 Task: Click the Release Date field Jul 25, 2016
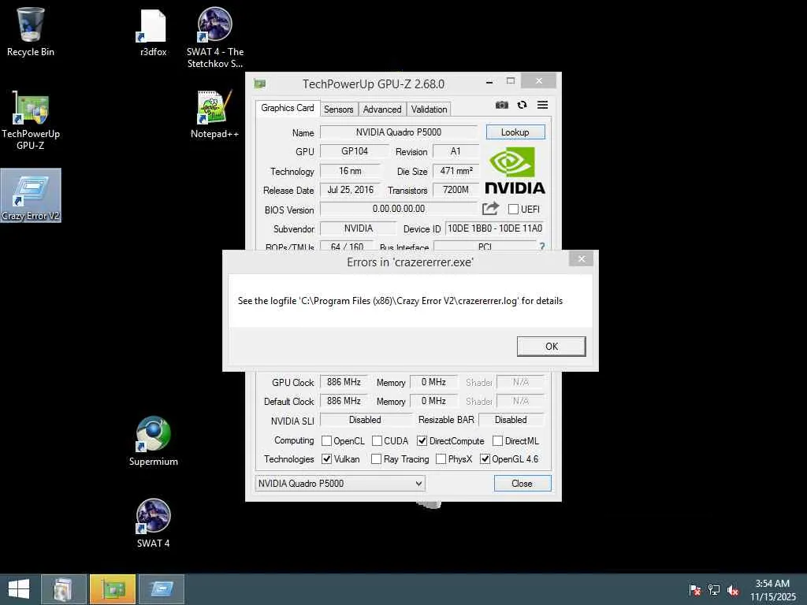pyautogui.click(x=350, y=190)
